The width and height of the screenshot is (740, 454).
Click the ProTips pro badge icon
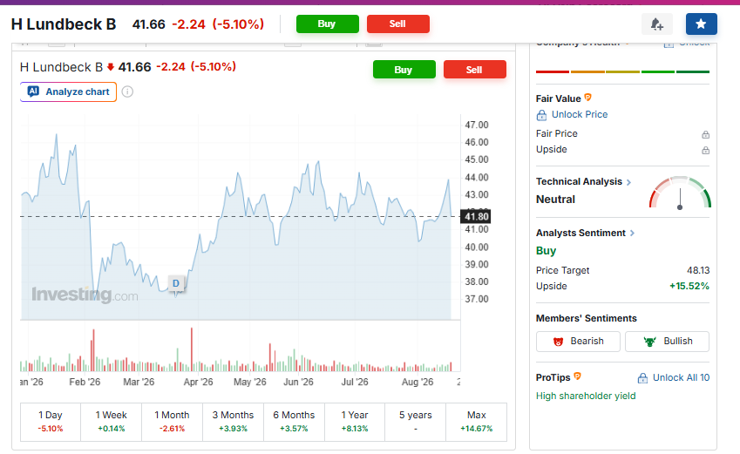(577, 376)
